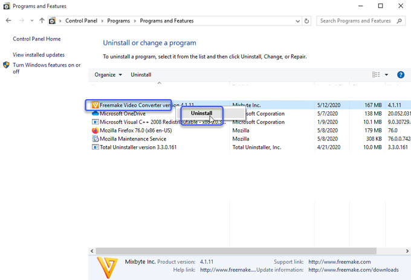
Task: Click the search magnifier icon
Action: coord(399,21)
